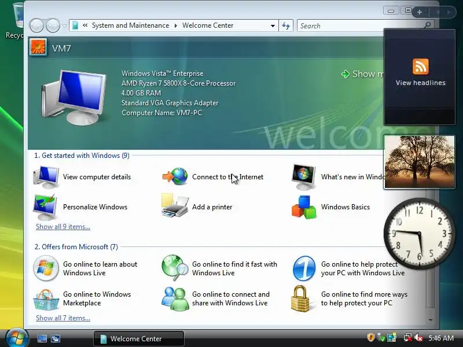463x347 pixels.
Task: Click Connect to the Internet label
Action: 227,177
